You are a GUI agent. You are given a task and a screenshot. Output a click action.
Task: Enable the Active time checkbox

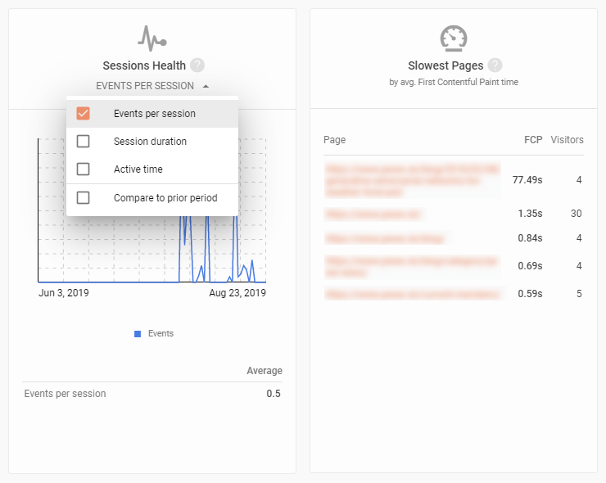[83, 169]
